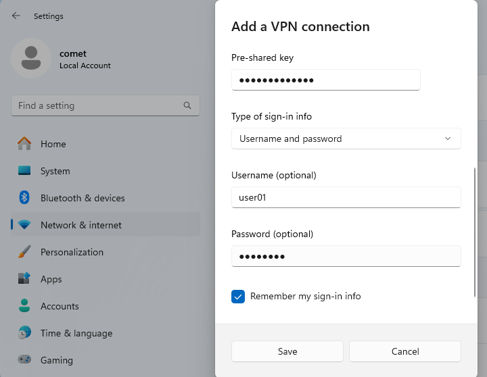Click the comet user avatar icon

31,58
